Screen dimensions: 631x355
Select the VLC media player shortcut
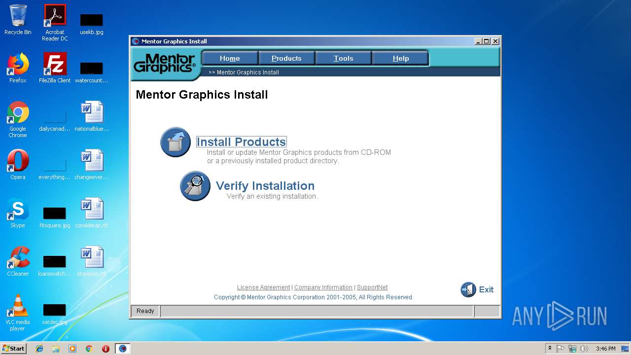click(18, 313)
